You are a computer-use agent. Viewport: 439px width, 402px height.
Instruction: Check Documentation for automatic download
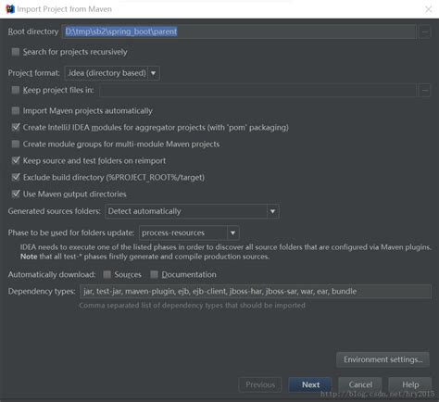tap(154, 274)
